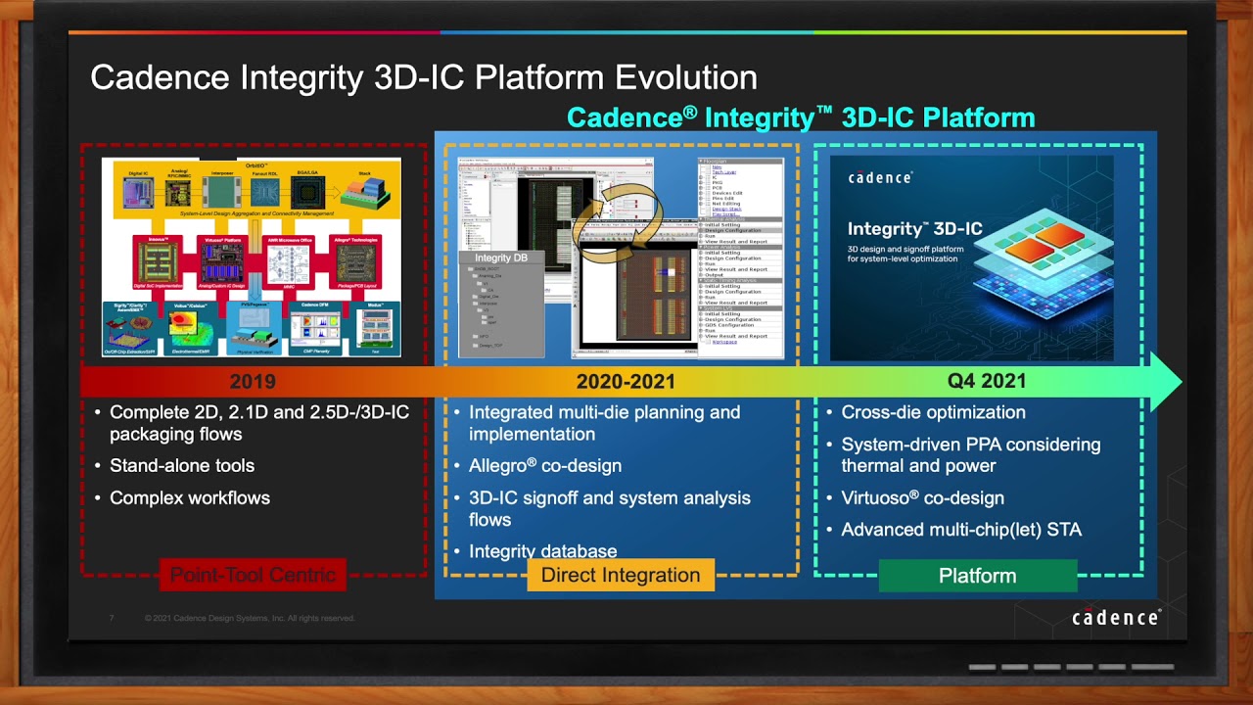
Task: Select the 3D Stack illustration
Action: pos(365,193)
